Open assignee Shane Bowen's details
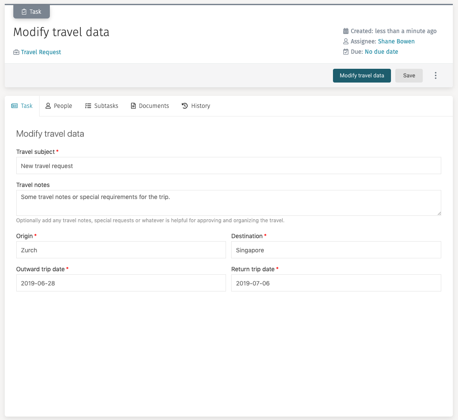This screenshot has height=420, width=458. 396,41
